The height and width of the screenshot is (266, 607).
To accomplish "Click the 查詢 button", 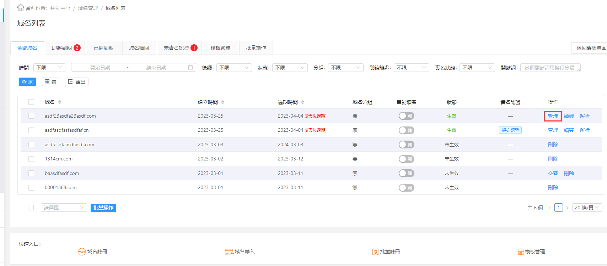I will (27, 82).
